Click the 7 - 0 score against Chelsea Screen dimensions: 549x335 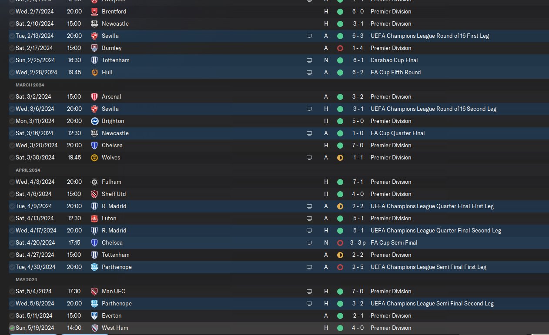pyautogui.click(x=357, y=145)
